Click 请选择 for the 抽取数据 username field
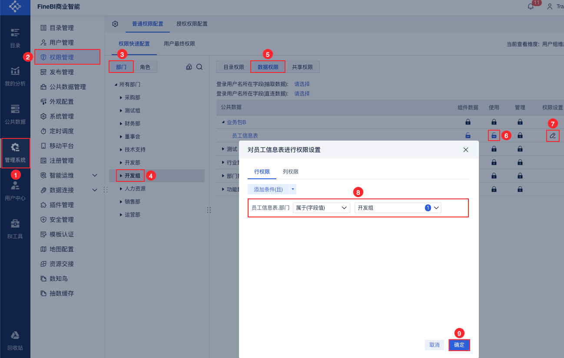Screen dimensions: 564x358 pos(302,84)
